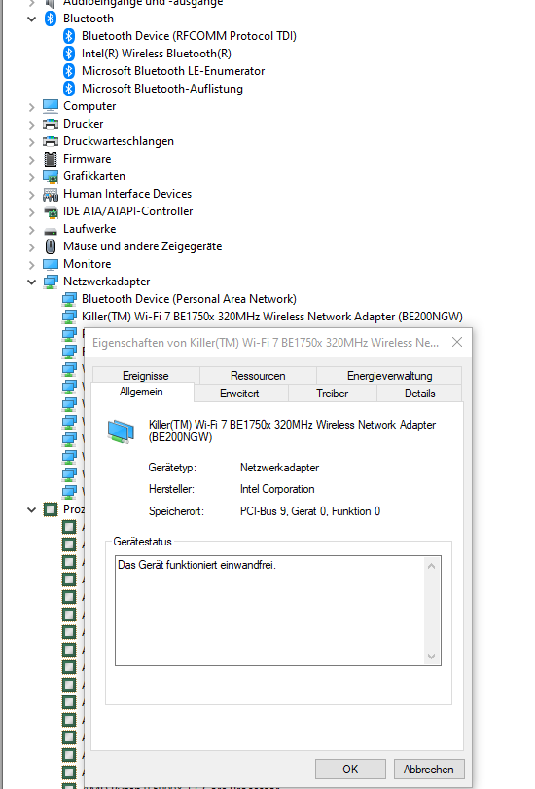Select the Grafikkarten label
Viewport: 535px width, 789px height.
(x=94, y=176)
